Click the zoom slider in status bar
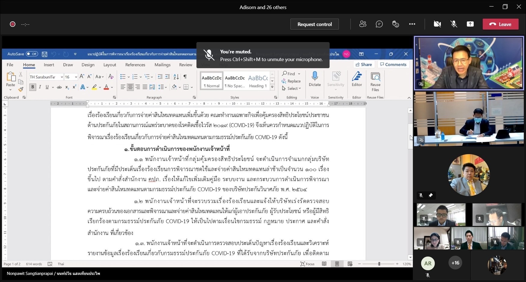 click(x=379, y=264)
